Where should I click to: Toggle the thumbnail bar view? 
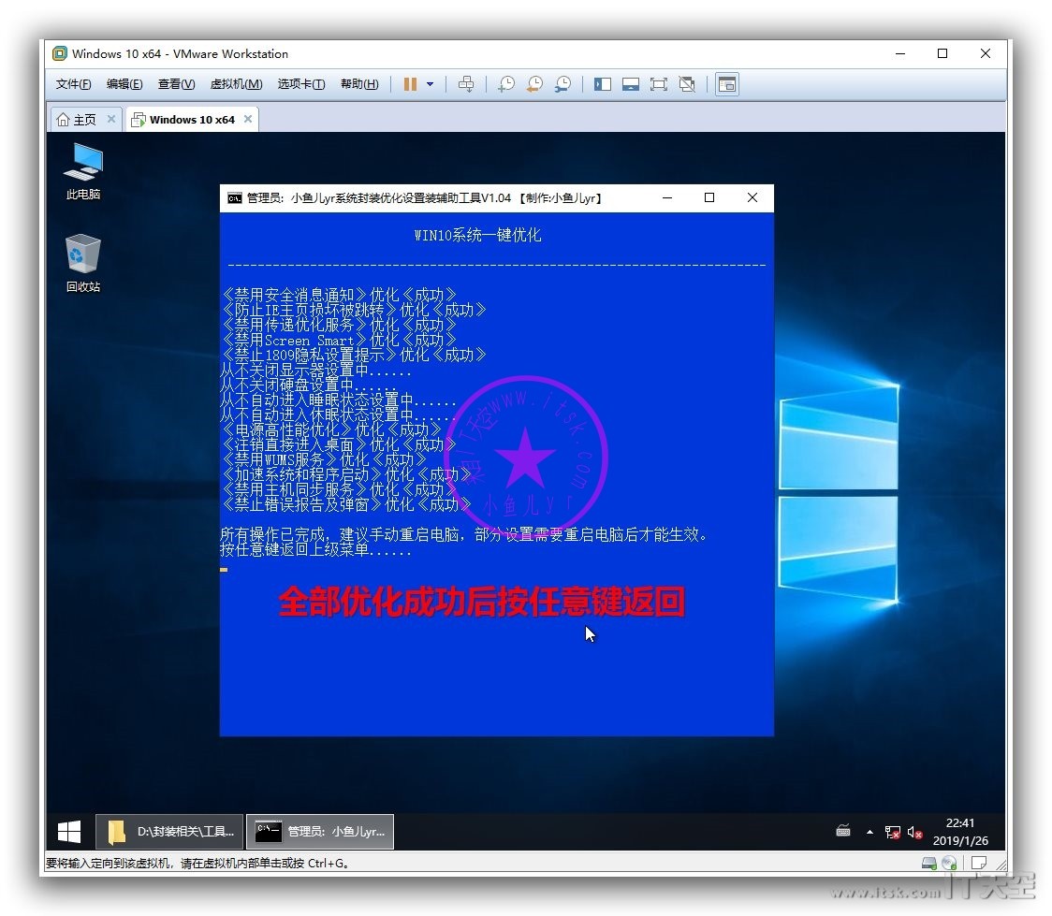point(631,84)
